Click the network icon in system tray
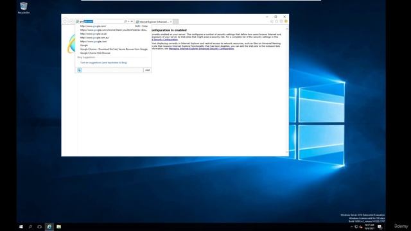 pyautogui.click(x=356, y=227)
